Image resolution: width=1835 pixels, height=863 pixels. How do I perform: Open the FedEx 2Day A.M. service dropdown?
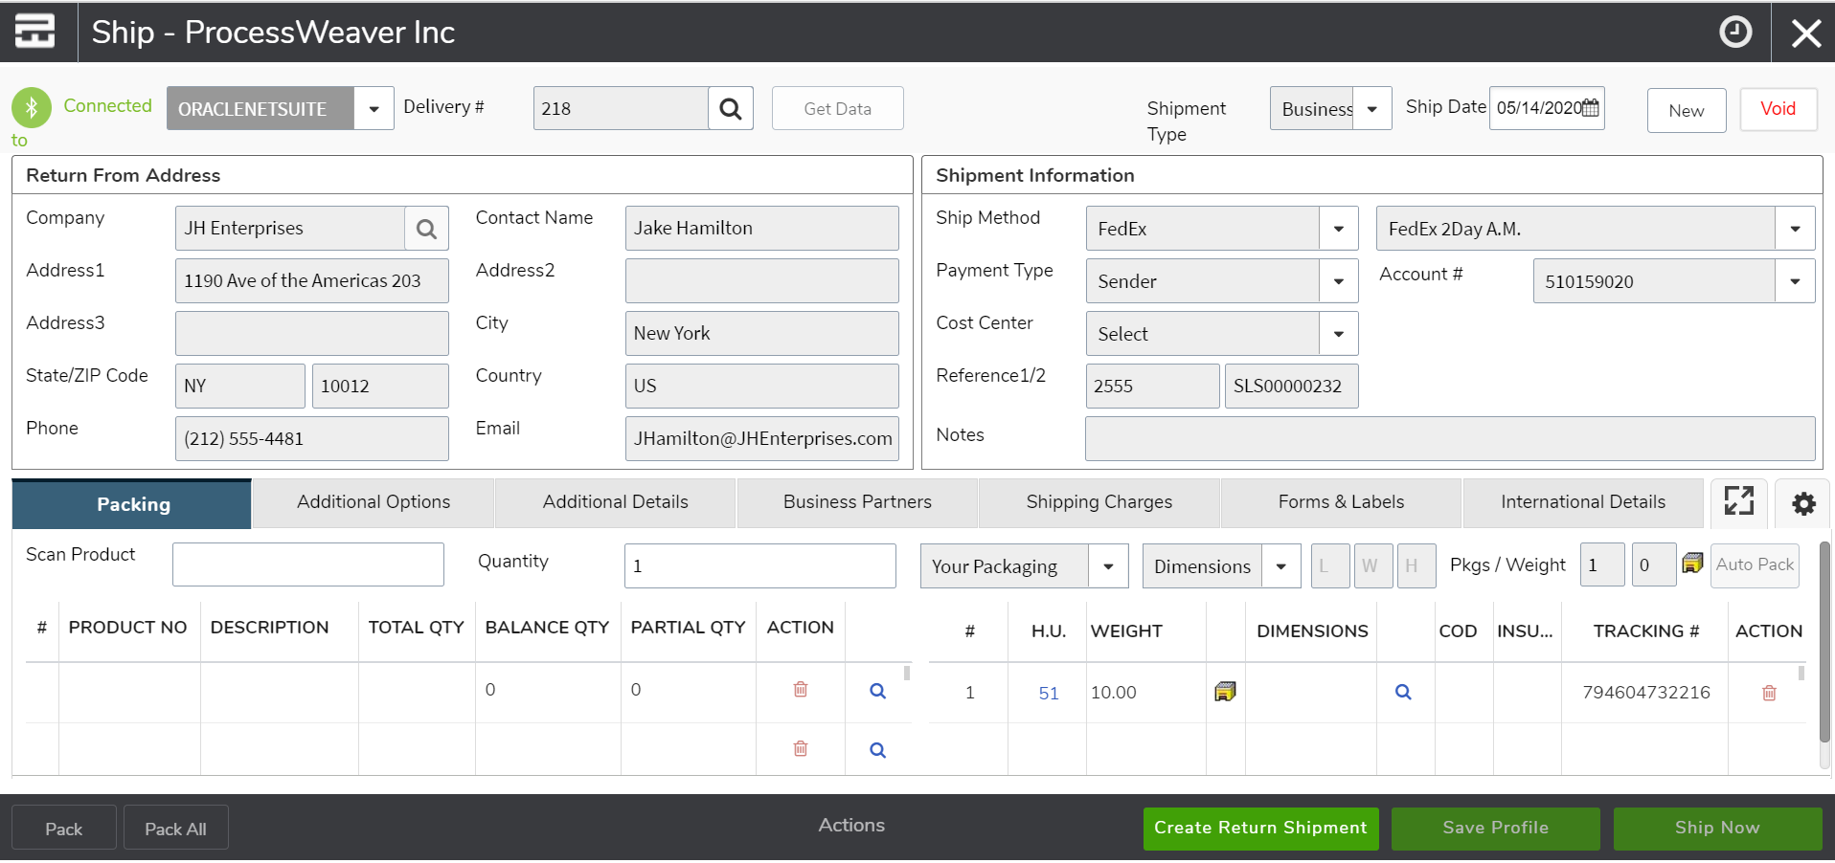1794,230
